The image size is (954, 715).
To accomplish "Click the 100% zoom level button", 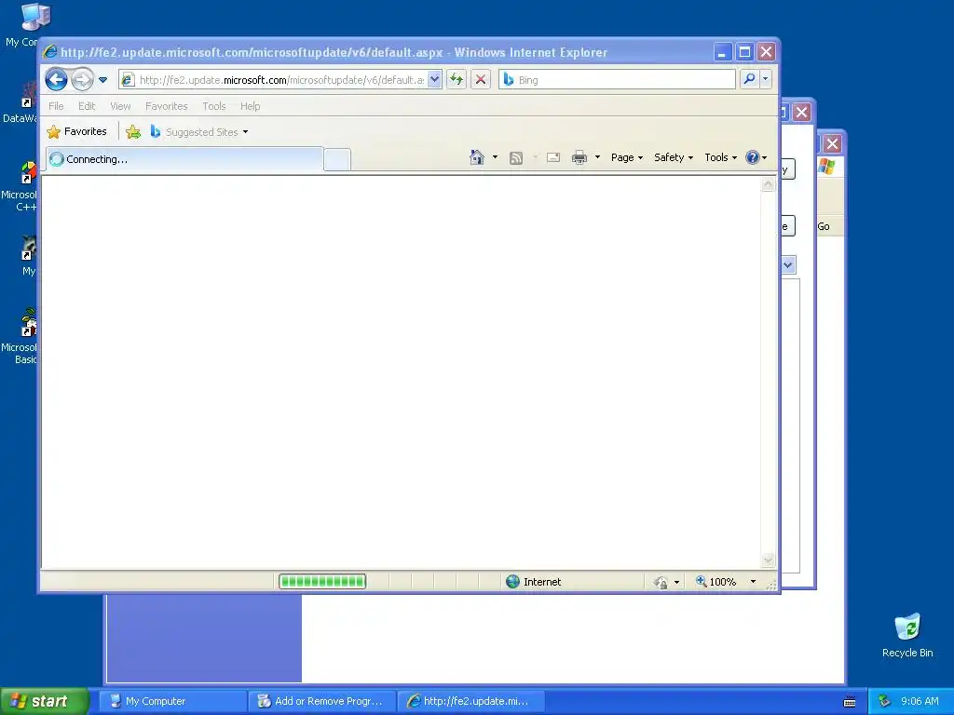I will [716, 582].
